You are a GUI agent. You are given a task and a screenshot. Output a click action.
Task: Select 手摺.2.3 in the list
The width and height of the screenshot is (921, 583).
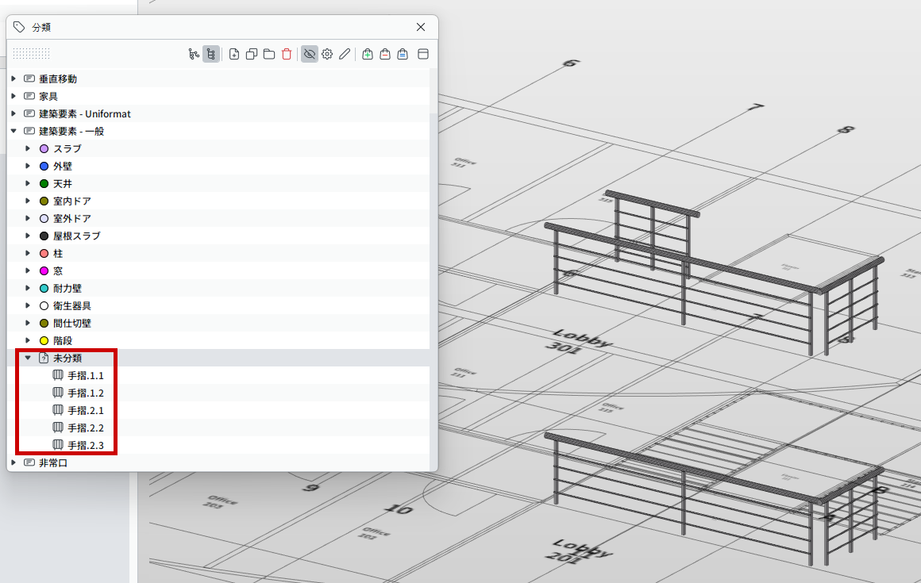tap(85, 445)
